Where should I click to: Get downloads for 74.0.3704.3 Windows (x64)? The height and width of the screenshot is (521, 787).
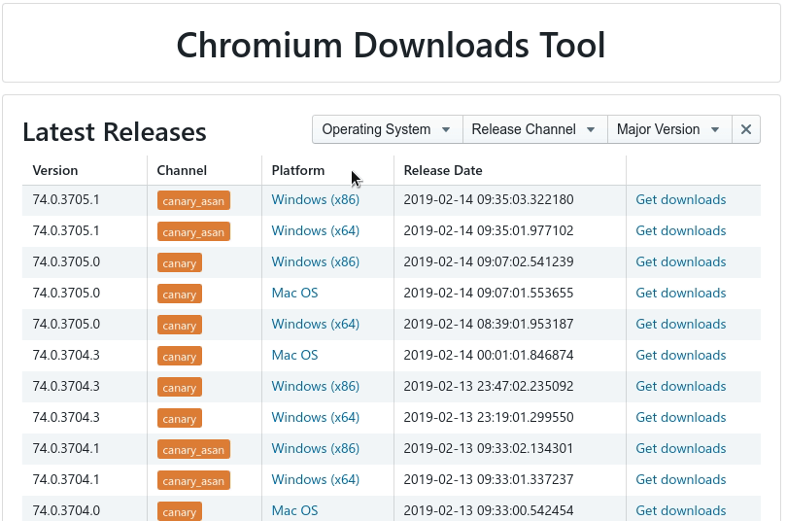tap(680, 418)
